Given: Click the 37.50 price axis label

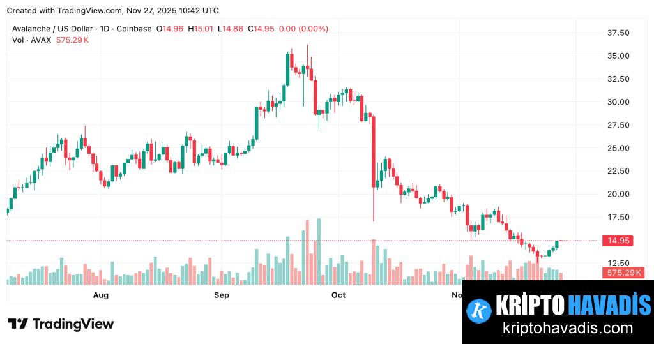Looking at the screenshot, I should click(x=618, y=33).
